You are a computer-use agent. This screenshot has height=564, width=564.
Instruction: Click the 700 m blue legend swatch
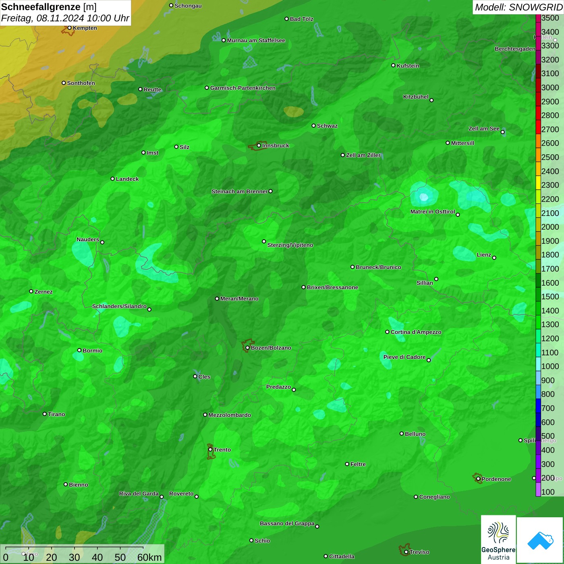(538, 406)
